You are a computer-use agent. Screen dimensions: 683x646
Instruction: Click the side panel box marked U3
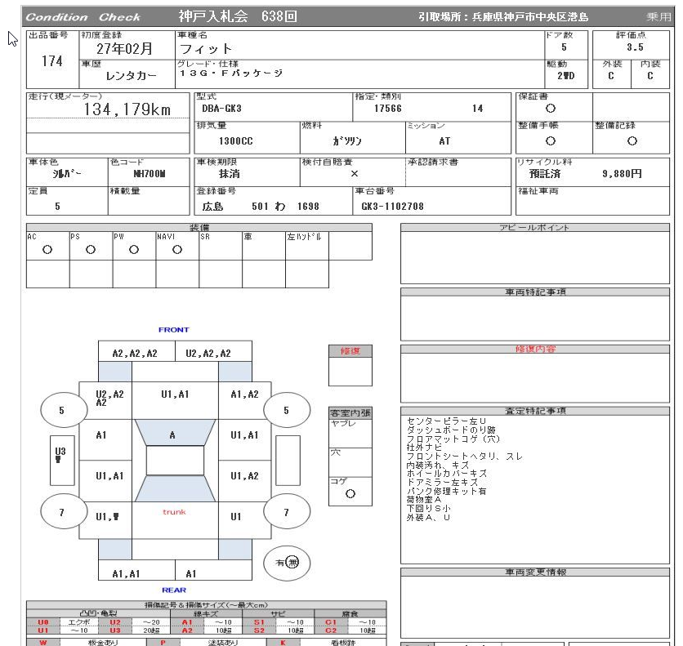60,453
